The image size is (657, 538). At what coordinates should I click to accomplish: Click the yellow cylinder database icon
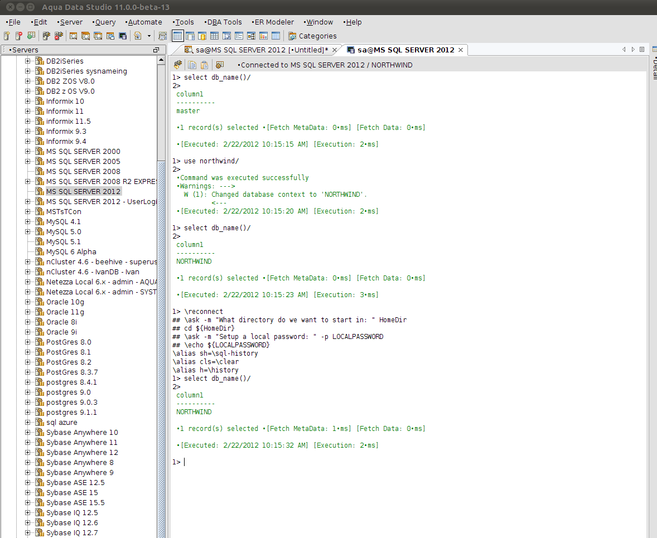point(202,36)
